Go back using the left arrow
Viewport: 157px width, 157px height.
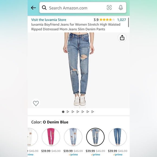pos(33,8)
